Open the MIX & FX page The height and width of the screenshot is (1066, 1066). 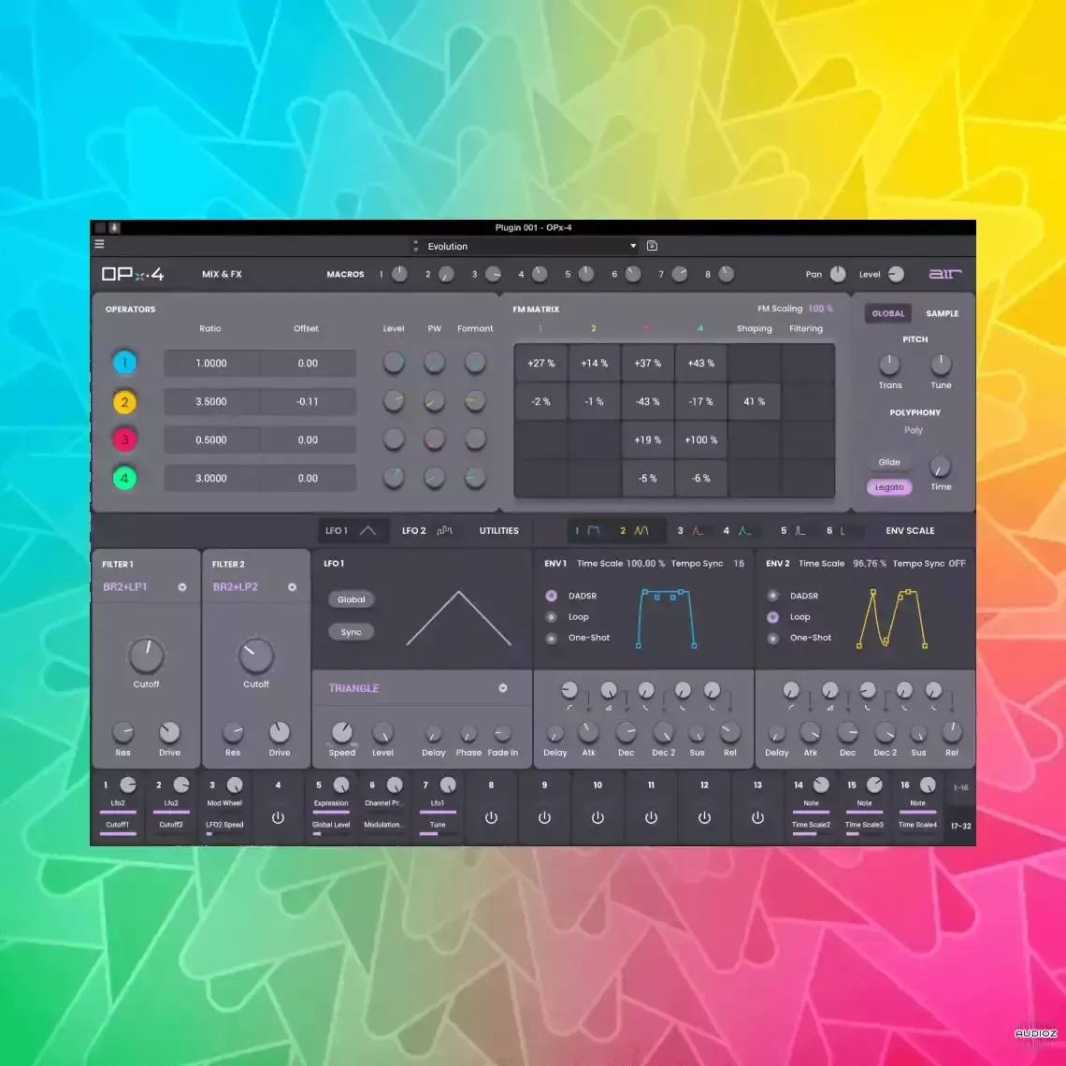(222, 274)
